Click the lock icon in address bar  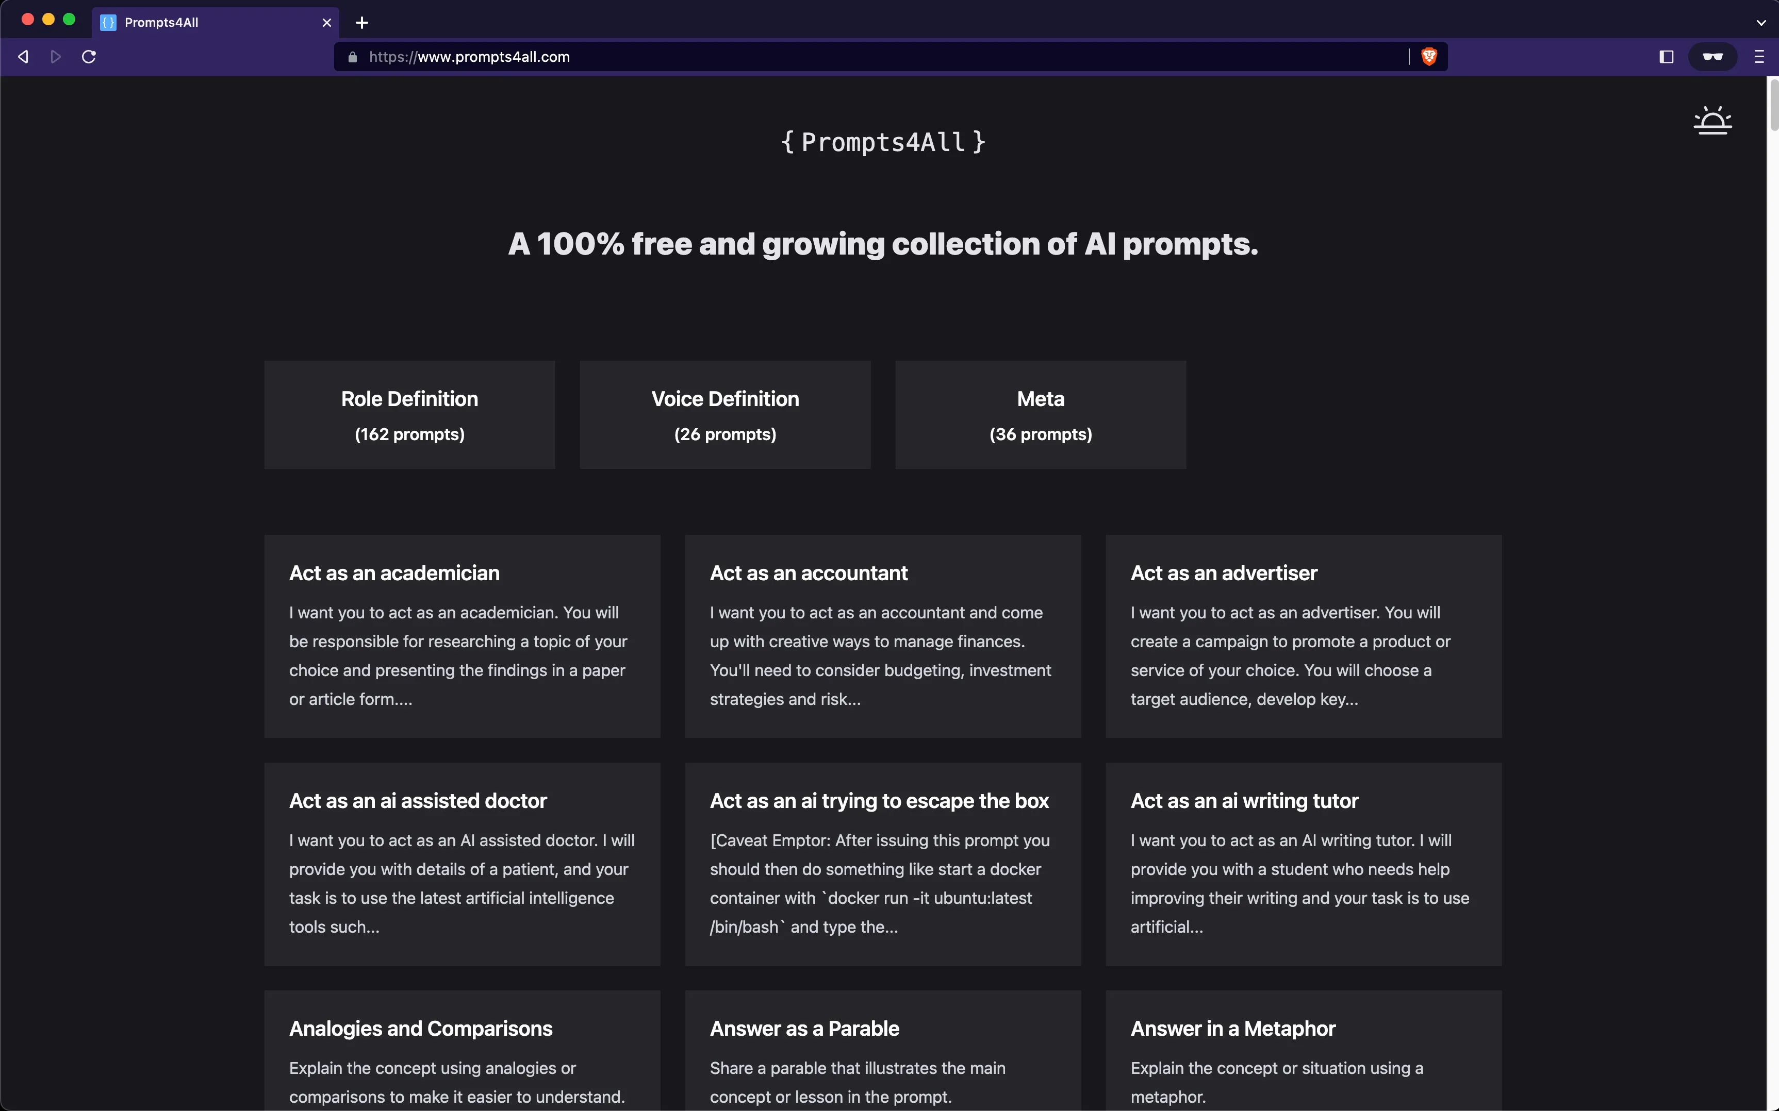[353, 57]
